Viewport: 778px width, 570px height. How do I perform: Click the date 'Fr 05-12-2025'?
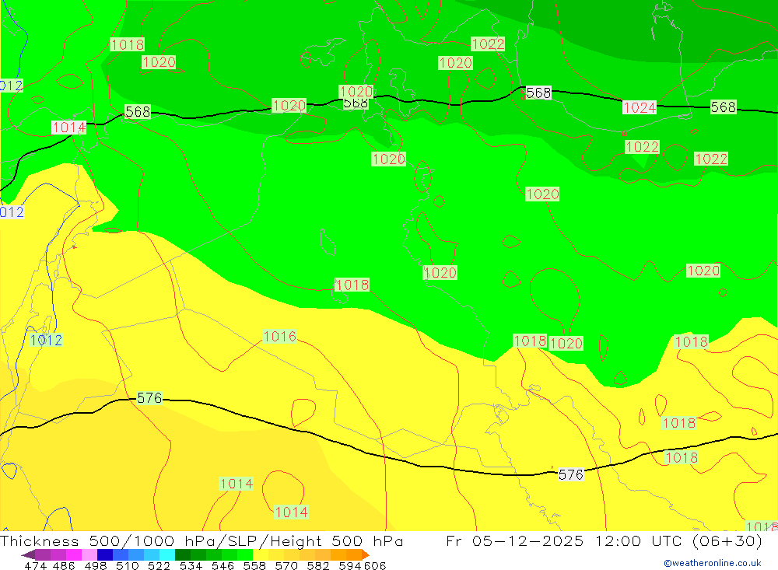point(514,540)
